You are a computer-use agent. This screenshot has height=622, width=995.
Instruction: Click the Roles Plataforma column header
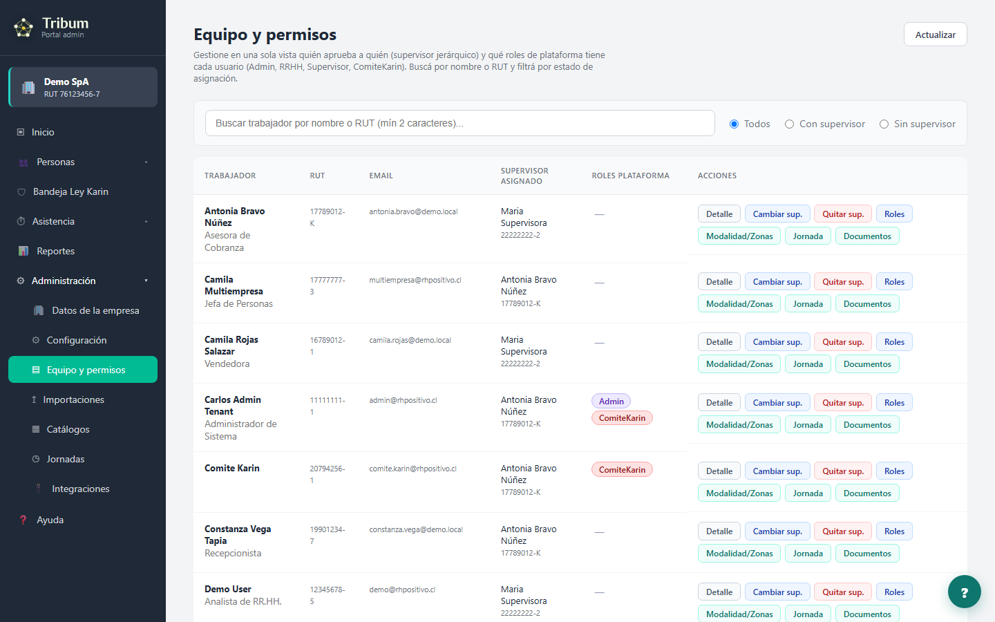coord(631,176)
